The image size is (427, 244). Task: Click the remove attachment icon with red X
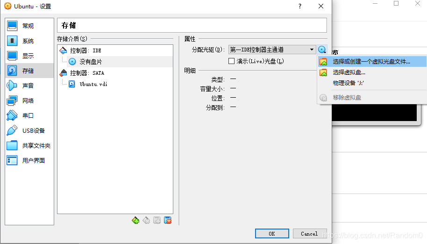point(168,220)
